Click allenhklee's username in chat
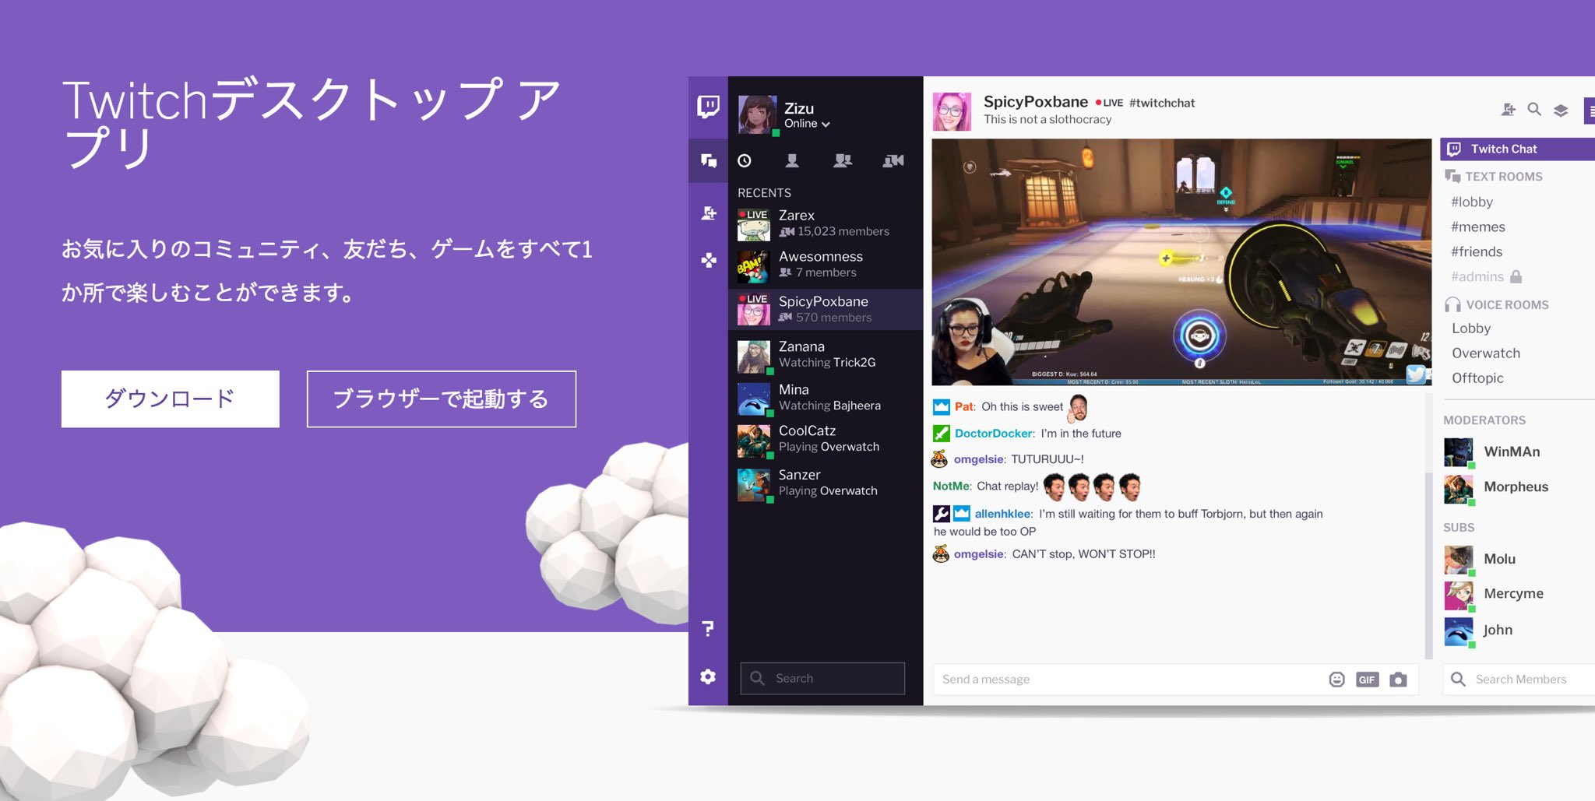Viewport: 1595px width, 801px height. (x=1003, y=514)
